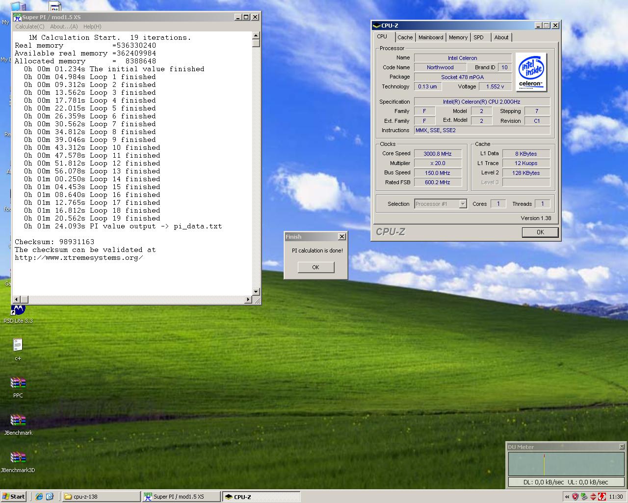
Task: Click the red shield security tray icon
Action: (575, 497)
